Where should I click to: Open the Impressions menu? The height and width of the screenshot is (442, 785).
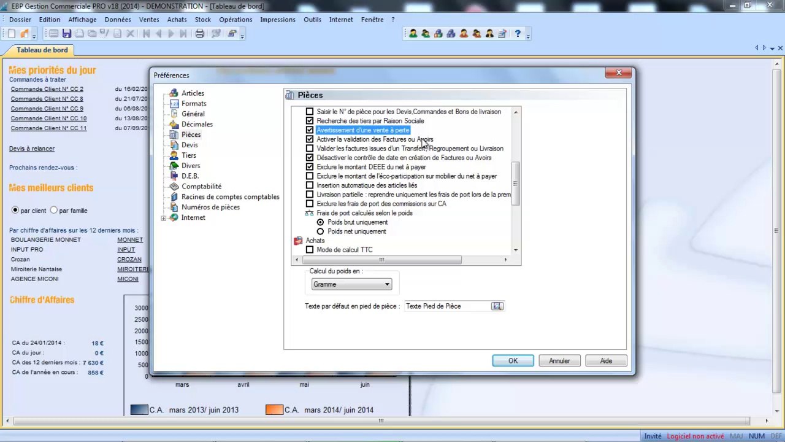278,20
